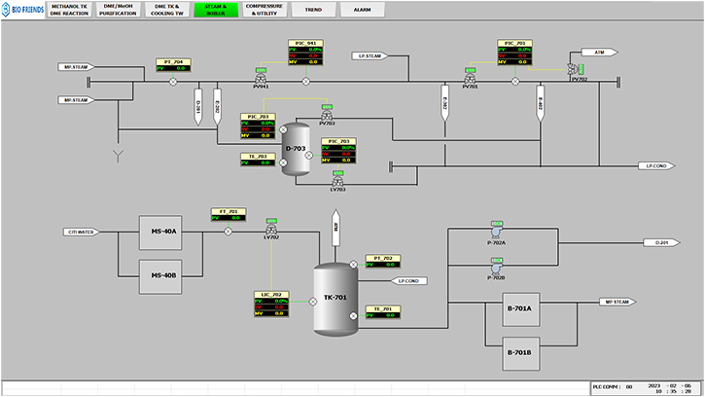Click the CITI WATER inlet label
This screenshot has width=705, height=397.
pyautogui.click(x=82, y=233)
